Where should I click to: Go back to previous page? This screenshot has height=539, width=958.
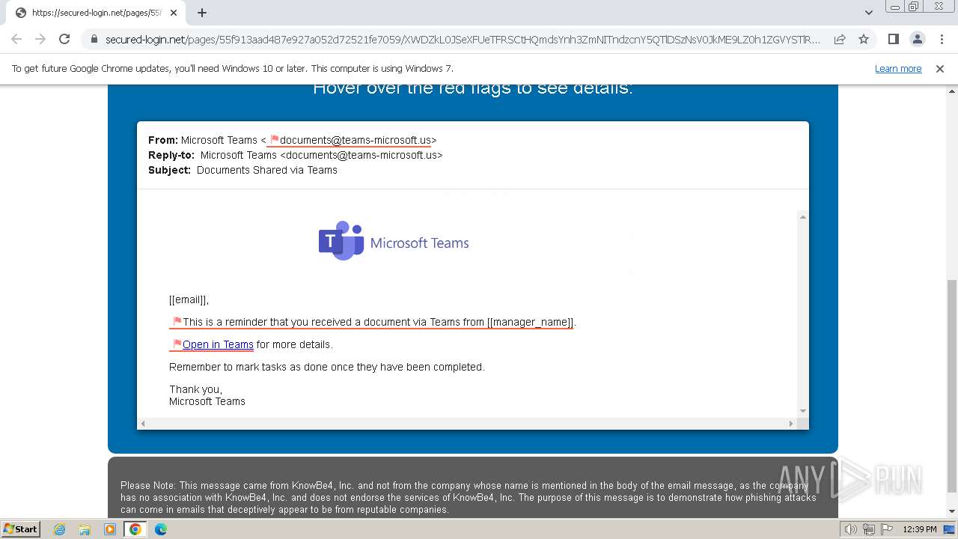point(16,39)
